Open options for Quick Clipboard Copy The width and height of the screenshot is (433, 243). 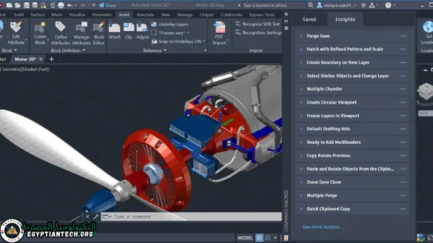[x=403, y=209]
